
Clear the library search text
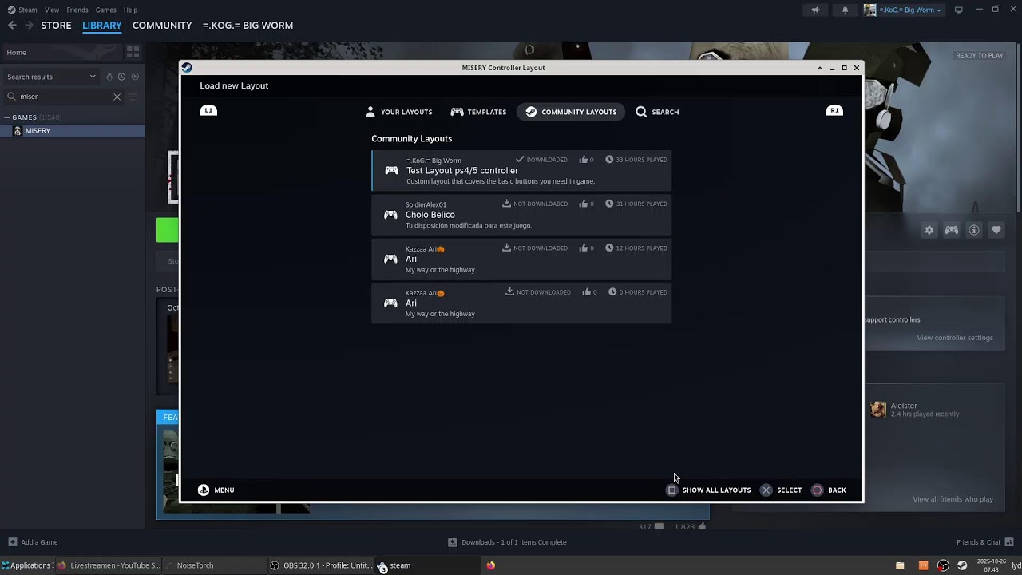(117, 97)
